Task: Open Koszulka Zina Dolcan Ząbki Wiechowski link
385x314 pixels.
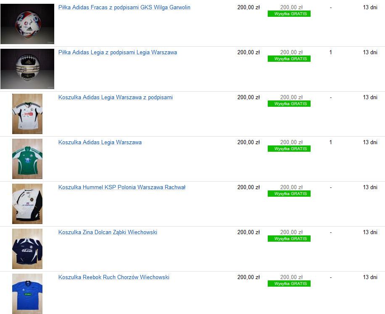Action: tap(108, 232)
